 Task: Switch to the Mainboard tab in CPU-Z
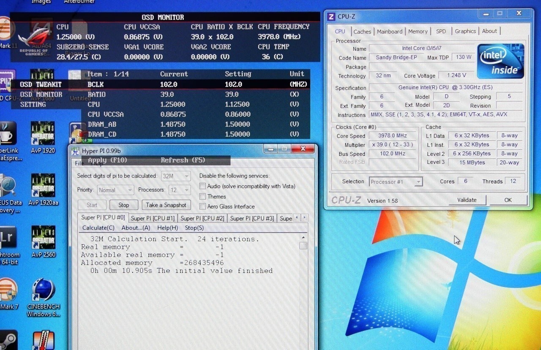coord(390,32)
